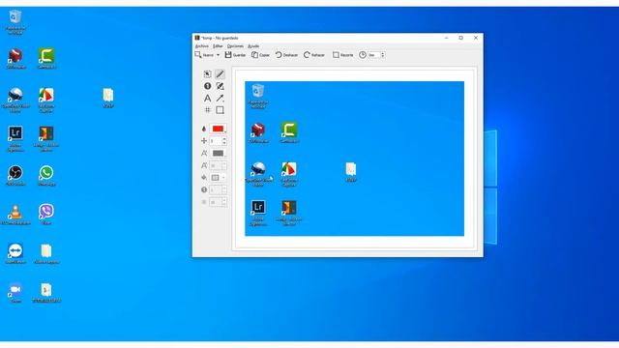Image resolution: width=619 pixels, height=348 pixels.
Task: Click the Recorte crop button
Action: coord(343,55)
